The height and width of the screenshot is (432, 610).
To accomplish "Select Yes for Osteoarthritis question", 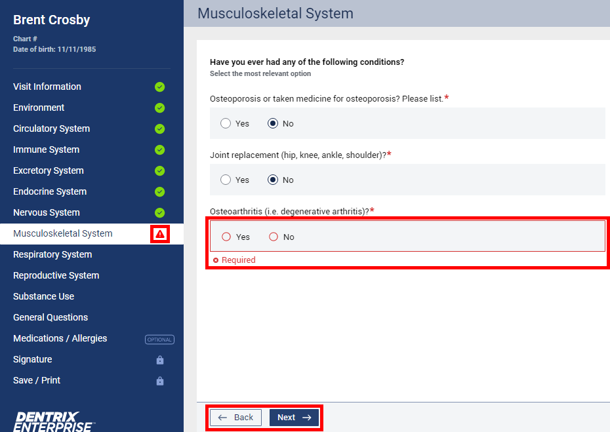I will [226, 237].
